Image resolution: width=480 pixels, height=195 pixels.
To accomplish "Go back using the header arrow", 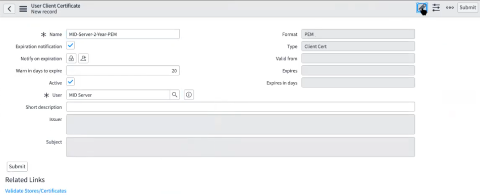I will (x=9, y=9).
